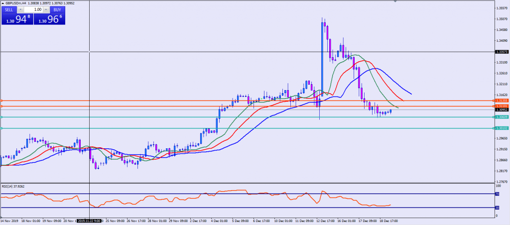
Task: Click the 1.33573 crosshair price label
Action: click(x=502, y=52)
